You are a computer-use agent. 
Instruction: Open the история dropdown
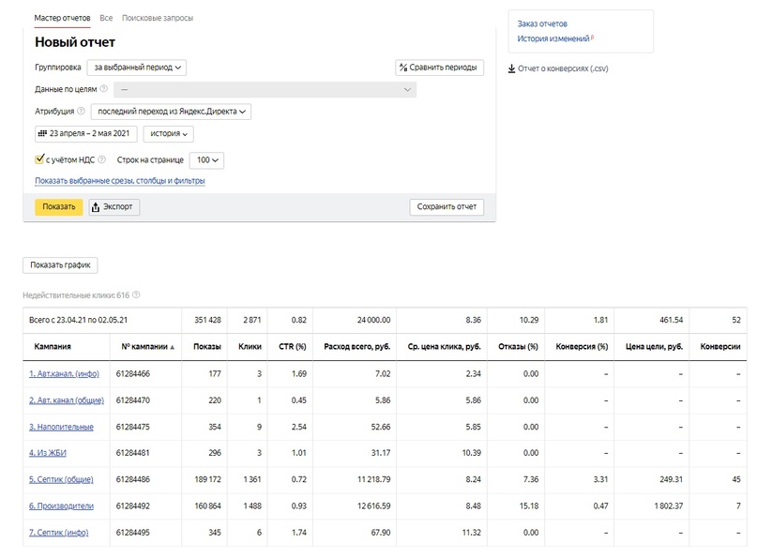pos(169,134)
